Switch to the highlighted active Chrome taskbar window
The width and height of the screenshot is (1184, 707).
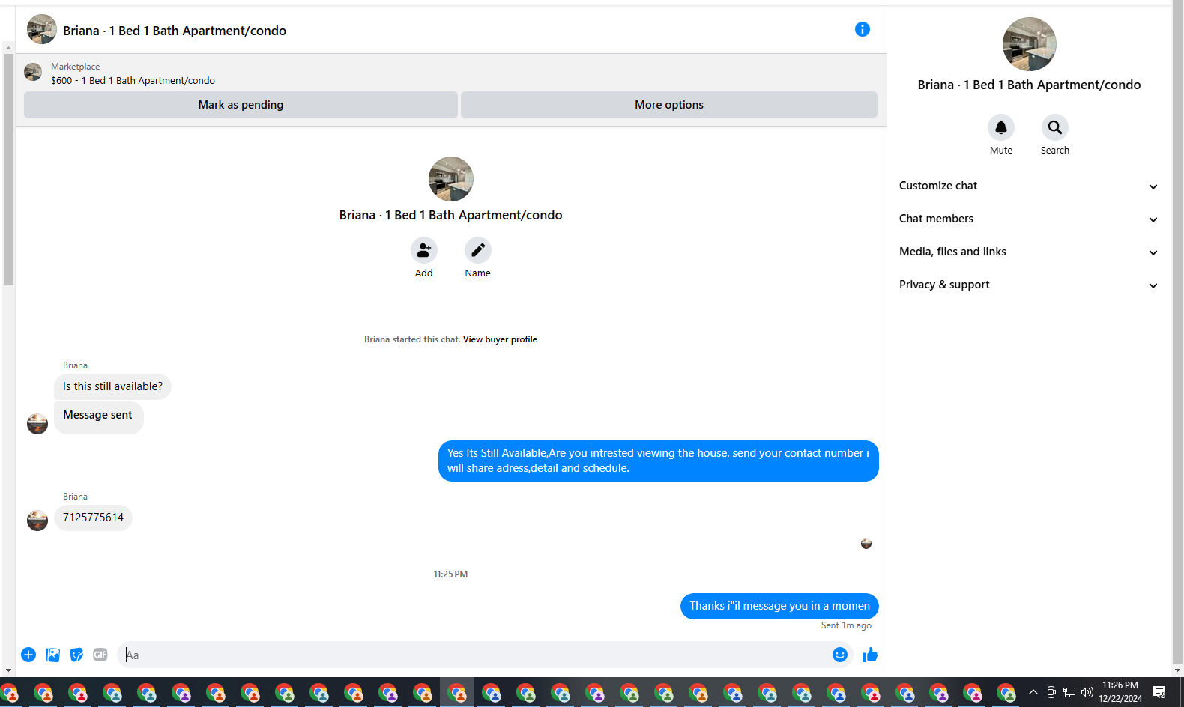[x=457, y=693]
